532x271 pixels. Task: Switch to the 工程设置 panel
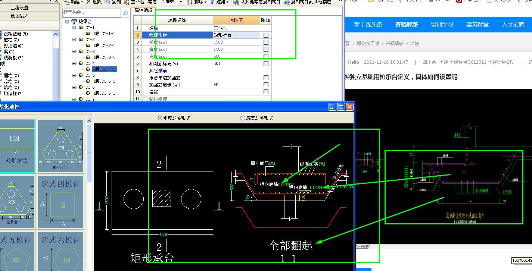[x=19, y=7]
